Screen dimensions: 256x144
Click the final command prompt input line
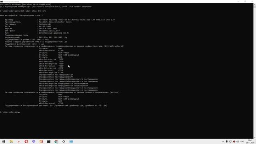click(x=10, y=112)
